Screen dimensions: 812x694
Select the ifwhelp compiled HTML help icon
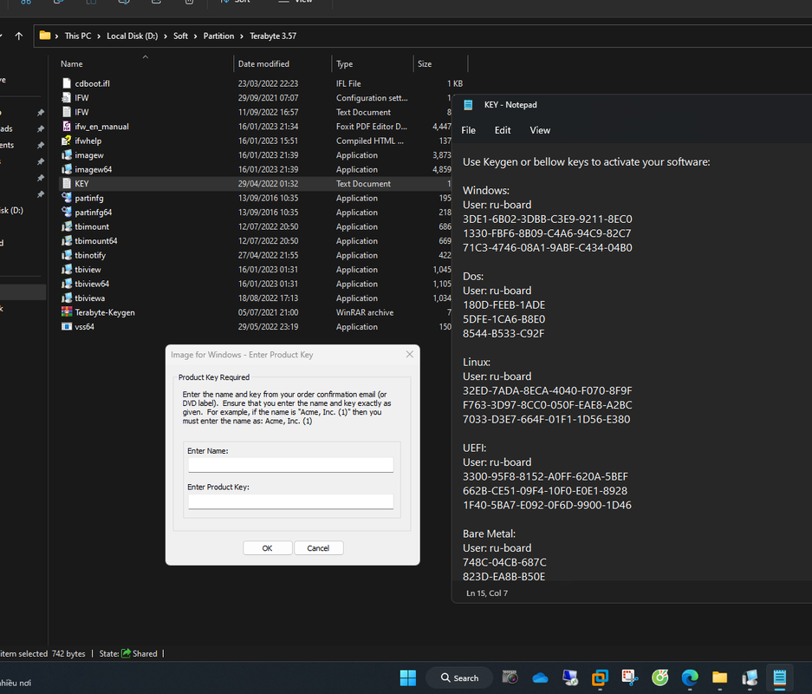66,141
